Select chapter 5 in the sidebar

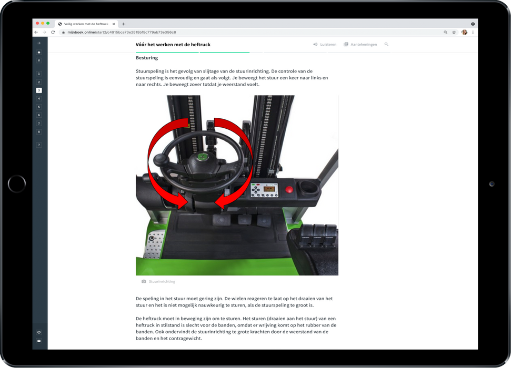(39, 107)
